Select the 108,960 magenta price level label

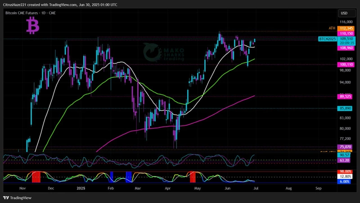(x=346, y=48)
